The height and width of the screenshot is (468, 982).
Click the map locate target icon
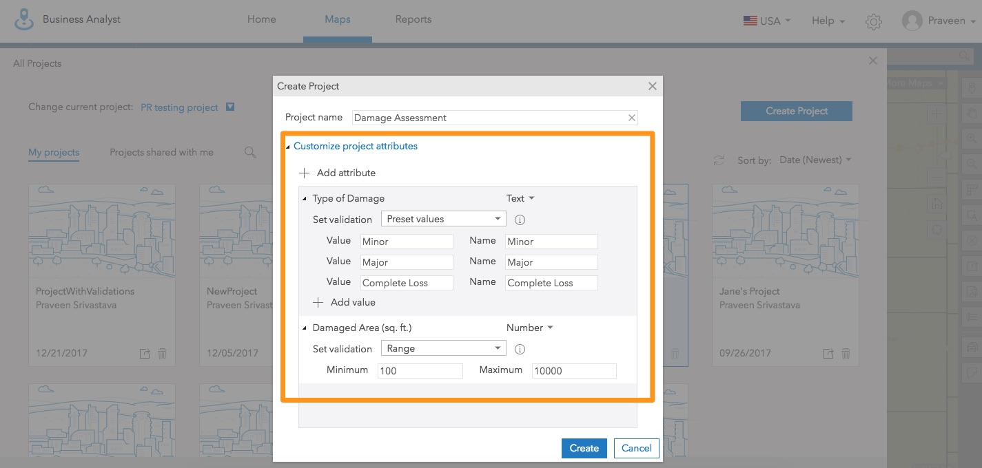tap(937, 230)
